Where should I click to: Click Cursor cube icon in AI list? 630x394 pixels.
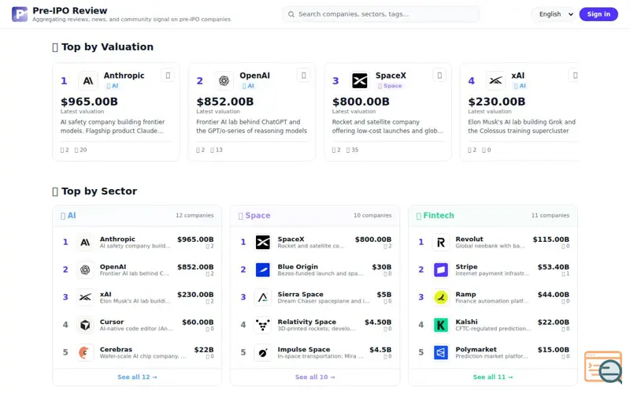(85, 325)
